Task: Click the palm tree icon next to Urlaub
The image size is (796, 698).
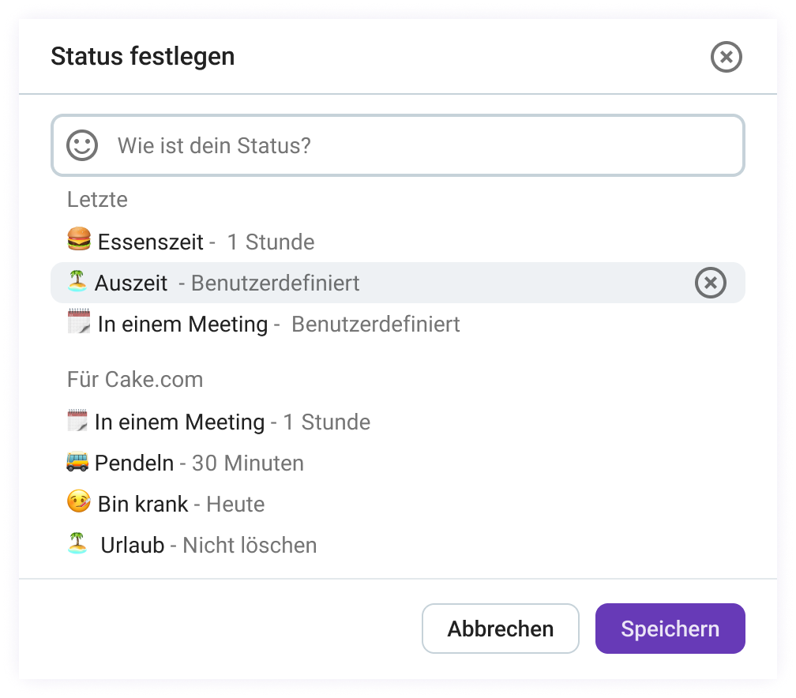Action: tap(78, 545)
